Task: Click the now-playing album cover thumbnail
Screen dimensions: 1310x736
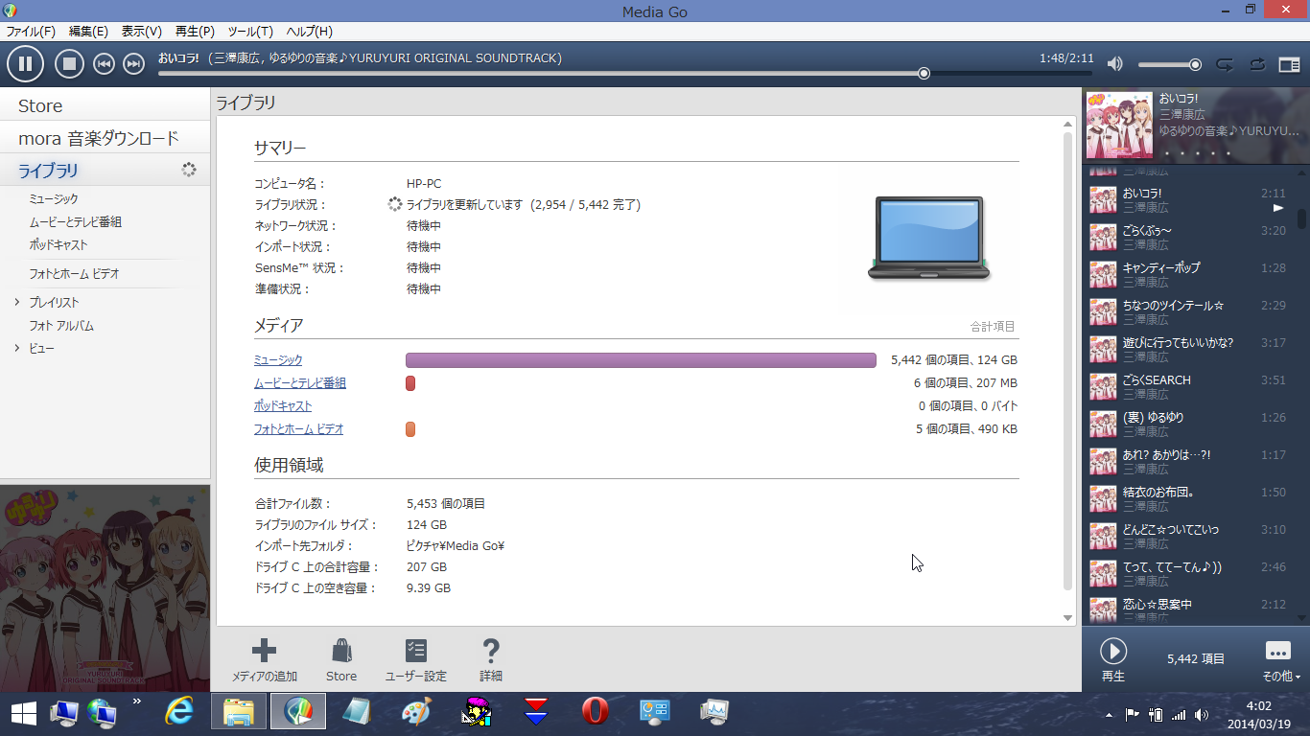Action: [1119, 125]
